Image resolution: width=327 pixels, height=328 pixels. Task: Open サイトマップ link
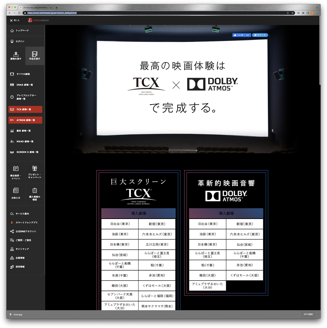coord(20,249)
